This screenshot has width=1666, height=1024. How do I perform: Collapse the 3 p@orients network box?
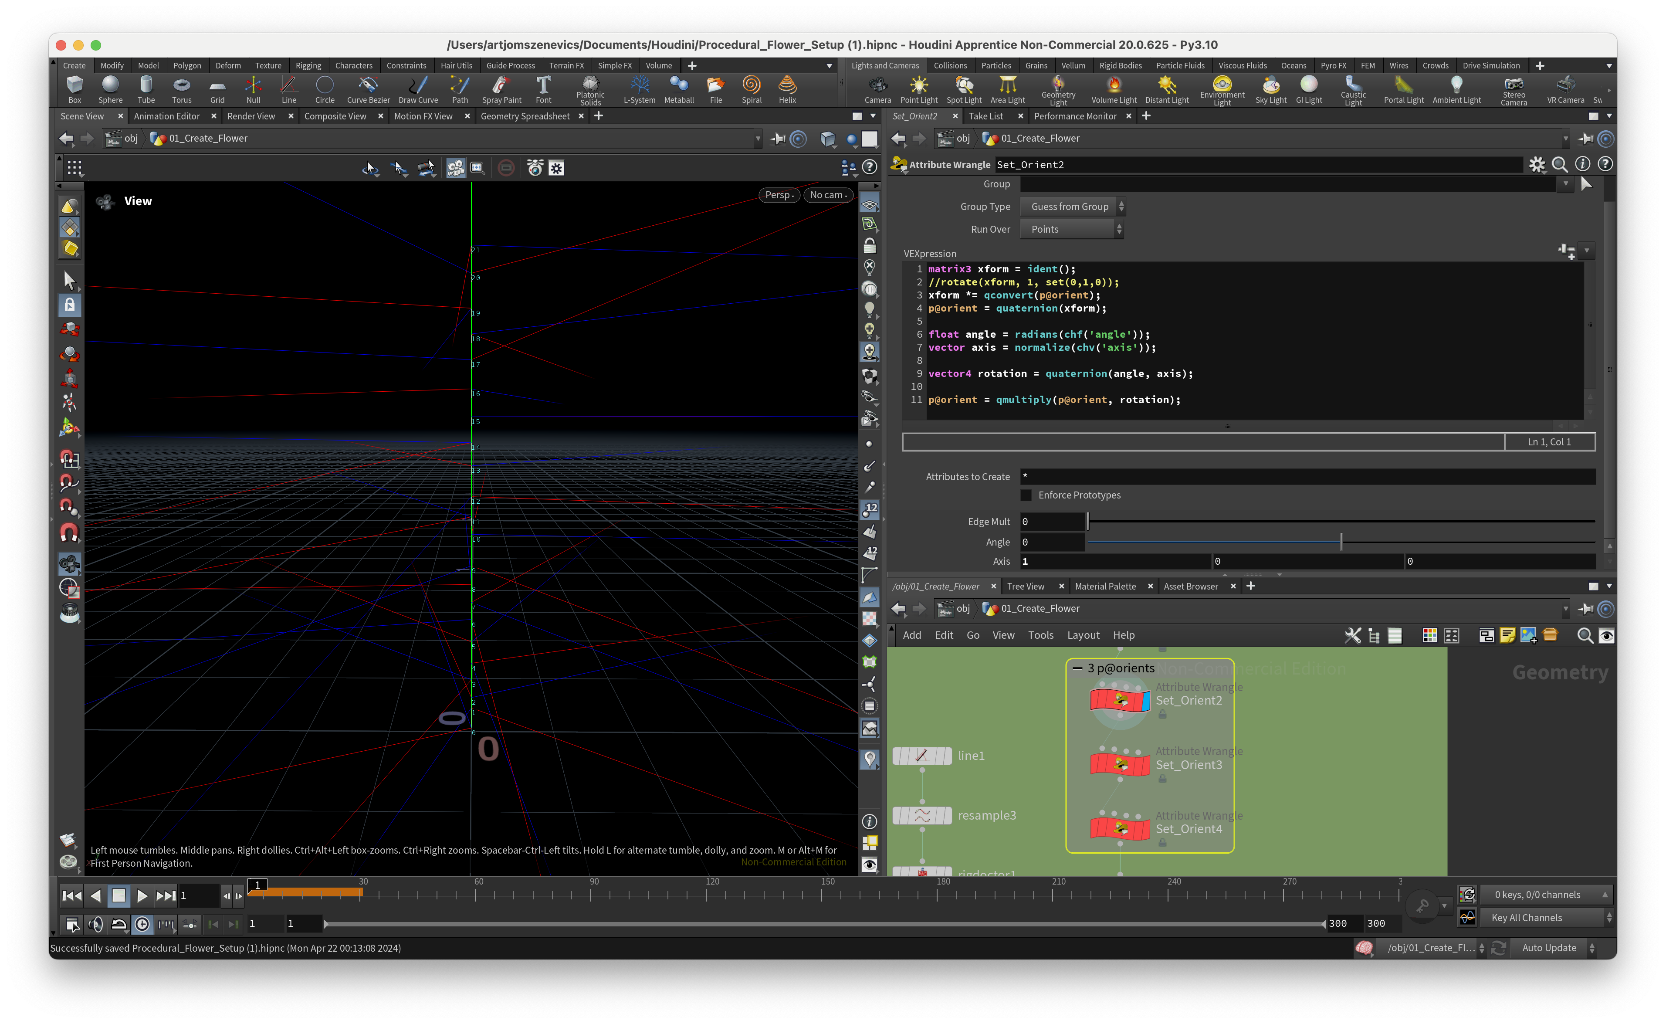(1077, 668)
